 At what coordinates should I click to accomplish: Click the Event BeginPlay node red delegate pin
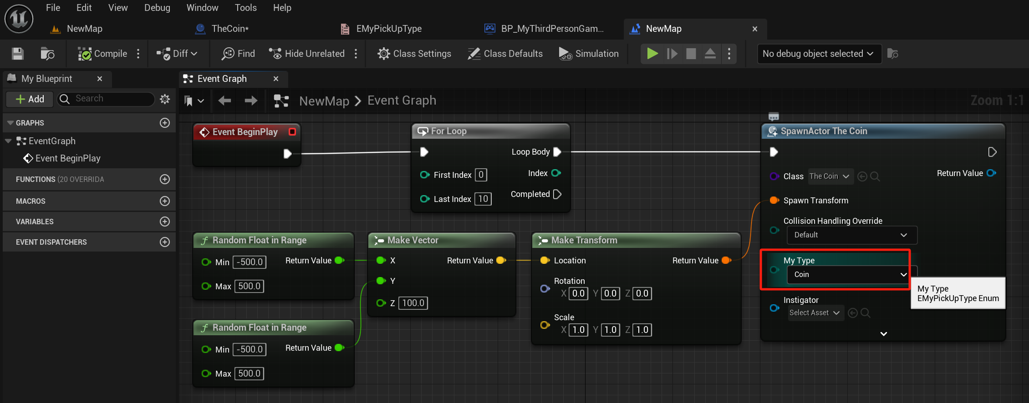pos(292,132)
